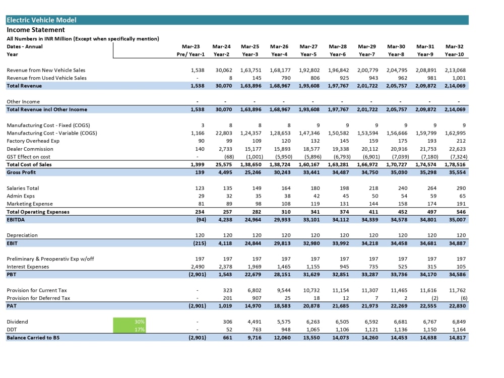Select the green 30% dividend rate cell
Image resolution: width=504 pixels, height=378 pixels.
pos(130,322)
